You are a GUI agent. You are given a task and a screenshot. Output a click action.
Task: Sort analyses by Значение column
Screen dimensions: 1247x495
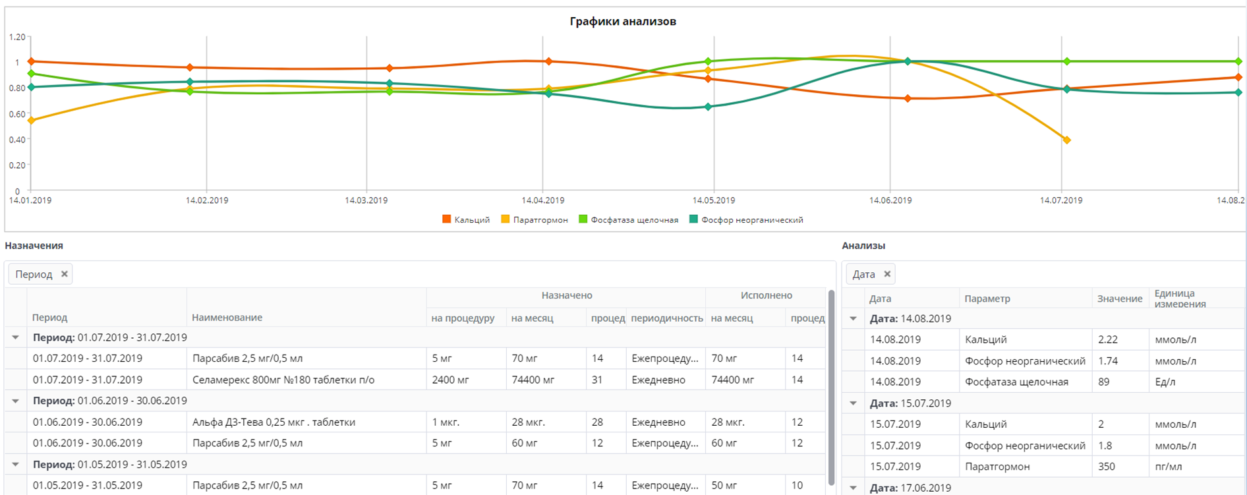coord(1119,299)
